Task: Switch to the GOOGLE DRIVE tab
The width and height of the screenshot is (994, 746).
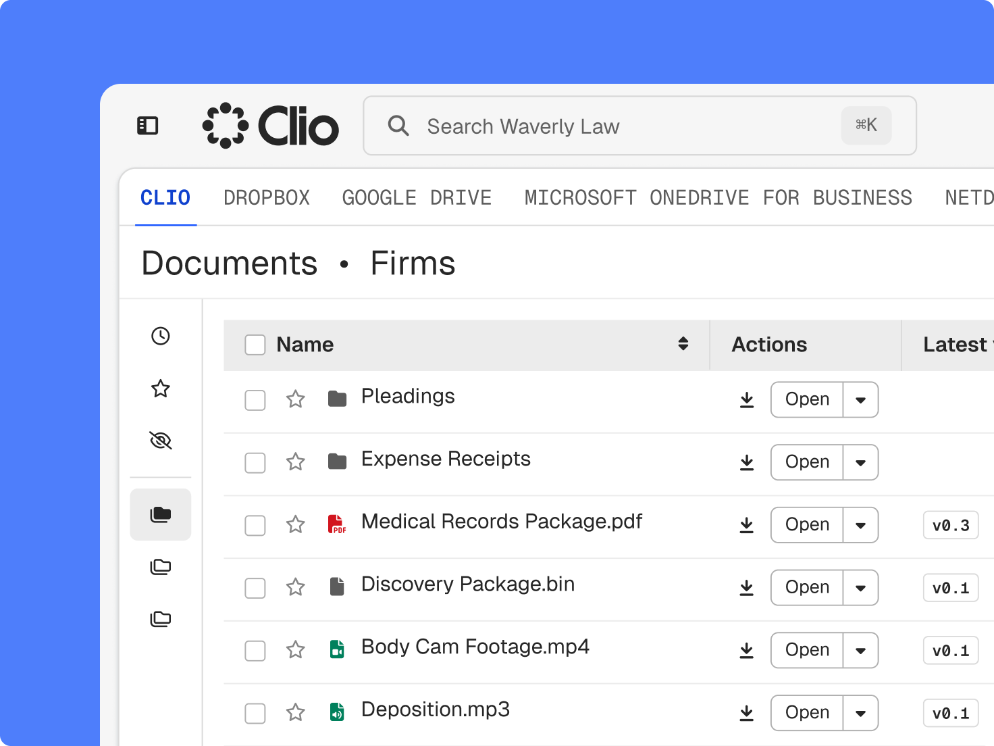Action: [x=417, y=198]
